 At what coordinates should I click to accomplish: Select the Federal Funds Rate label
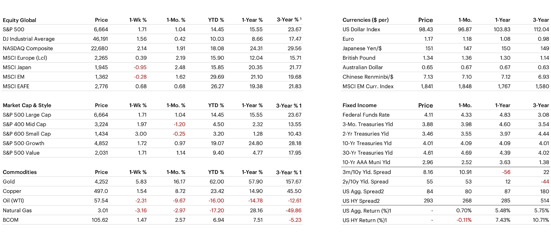click(366, 115)
